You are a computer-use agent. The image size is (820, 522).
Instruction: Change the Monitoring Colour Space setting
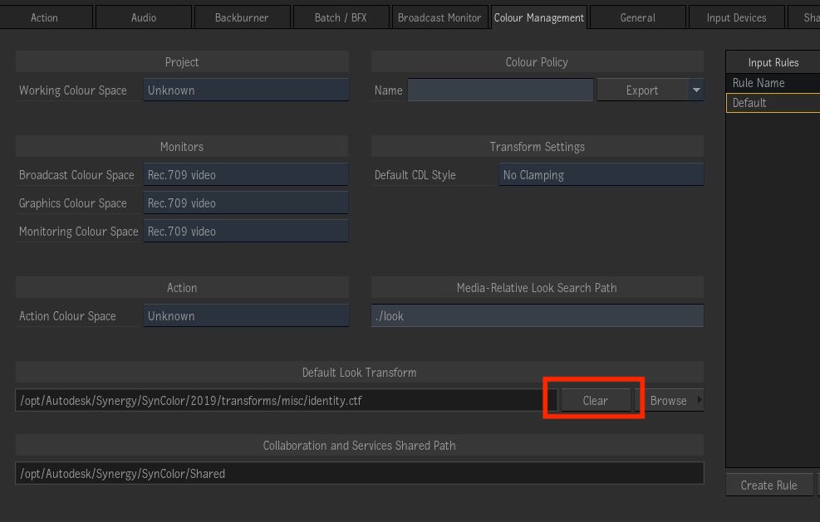(x=246, y=231)
